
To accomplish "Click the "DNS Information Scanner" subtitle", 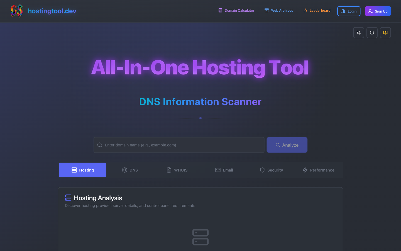I will (200, 102).
